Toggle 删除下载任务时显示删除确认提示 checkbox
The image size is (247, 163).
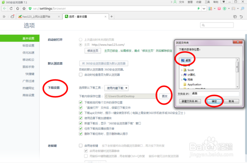click(81, 134)
